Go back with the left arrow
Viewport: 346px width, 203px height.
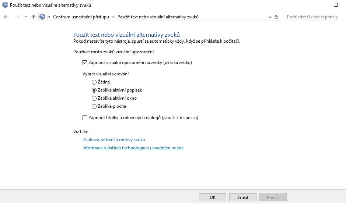[x=6, y=17]
